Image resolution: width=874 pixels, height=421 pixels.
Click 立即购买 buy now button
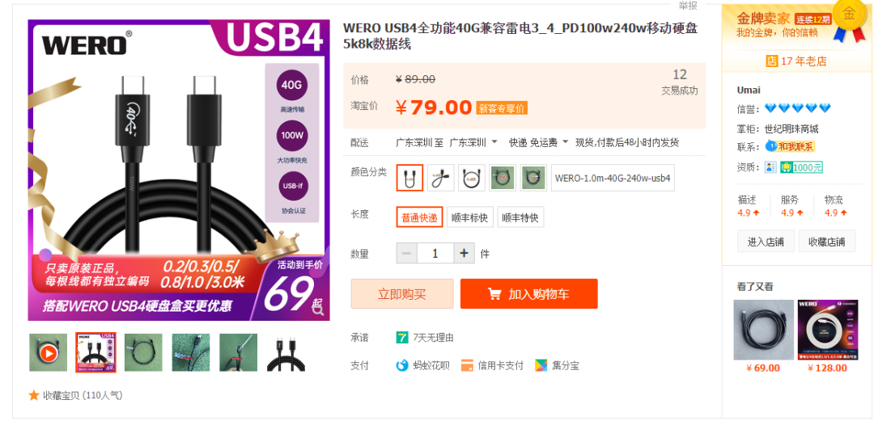point(402,294)
